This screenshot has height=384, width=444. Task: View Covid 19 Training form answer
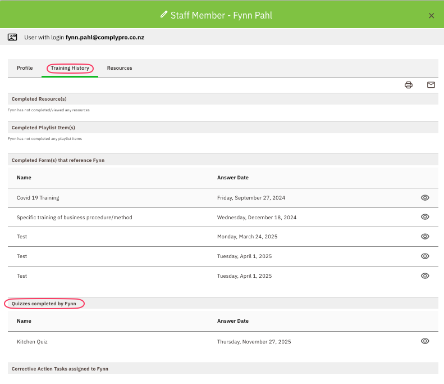(x=425, y=198)
